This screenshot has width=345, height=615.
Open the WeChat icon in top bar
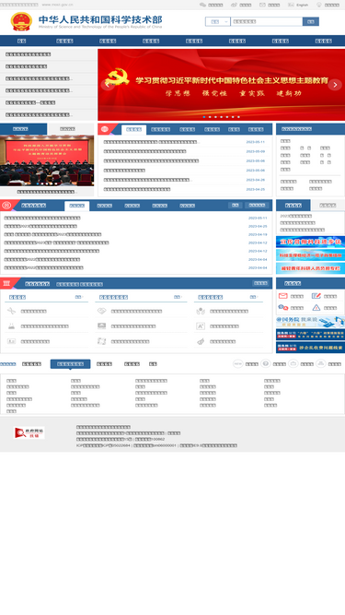click(202, 5)
